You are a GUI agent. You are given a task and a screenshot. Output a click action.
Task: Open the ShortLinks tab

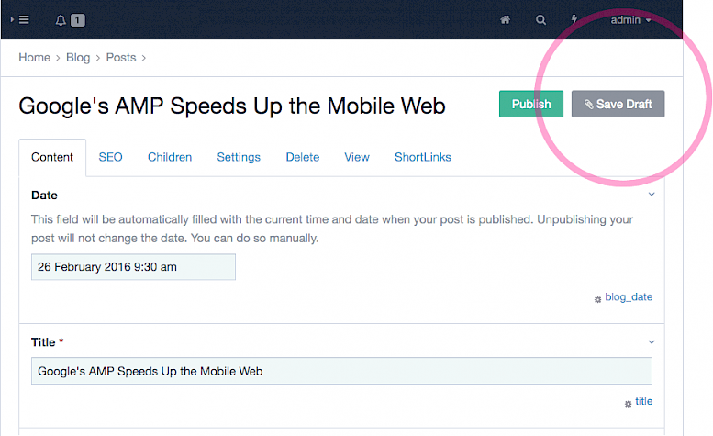(x=422, y=157)
